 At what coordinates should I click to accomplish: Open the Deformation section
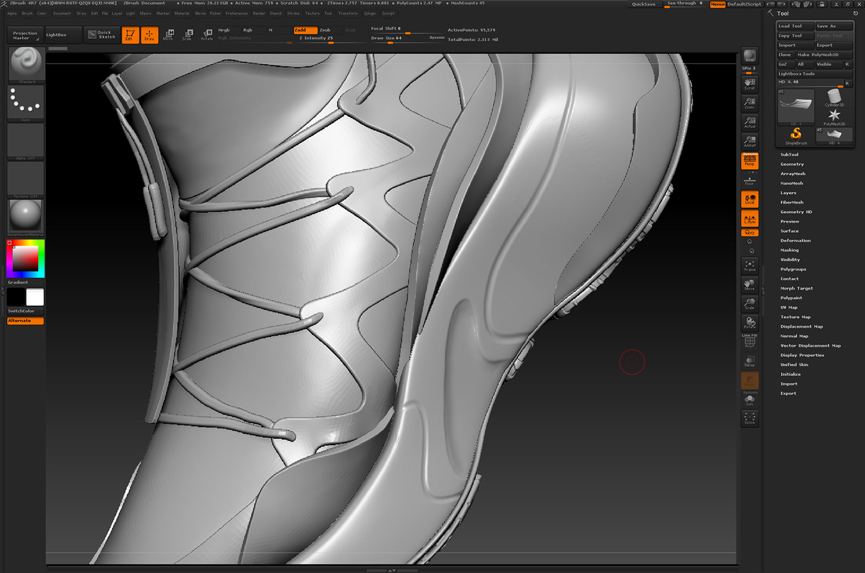[x=796, y=240]
